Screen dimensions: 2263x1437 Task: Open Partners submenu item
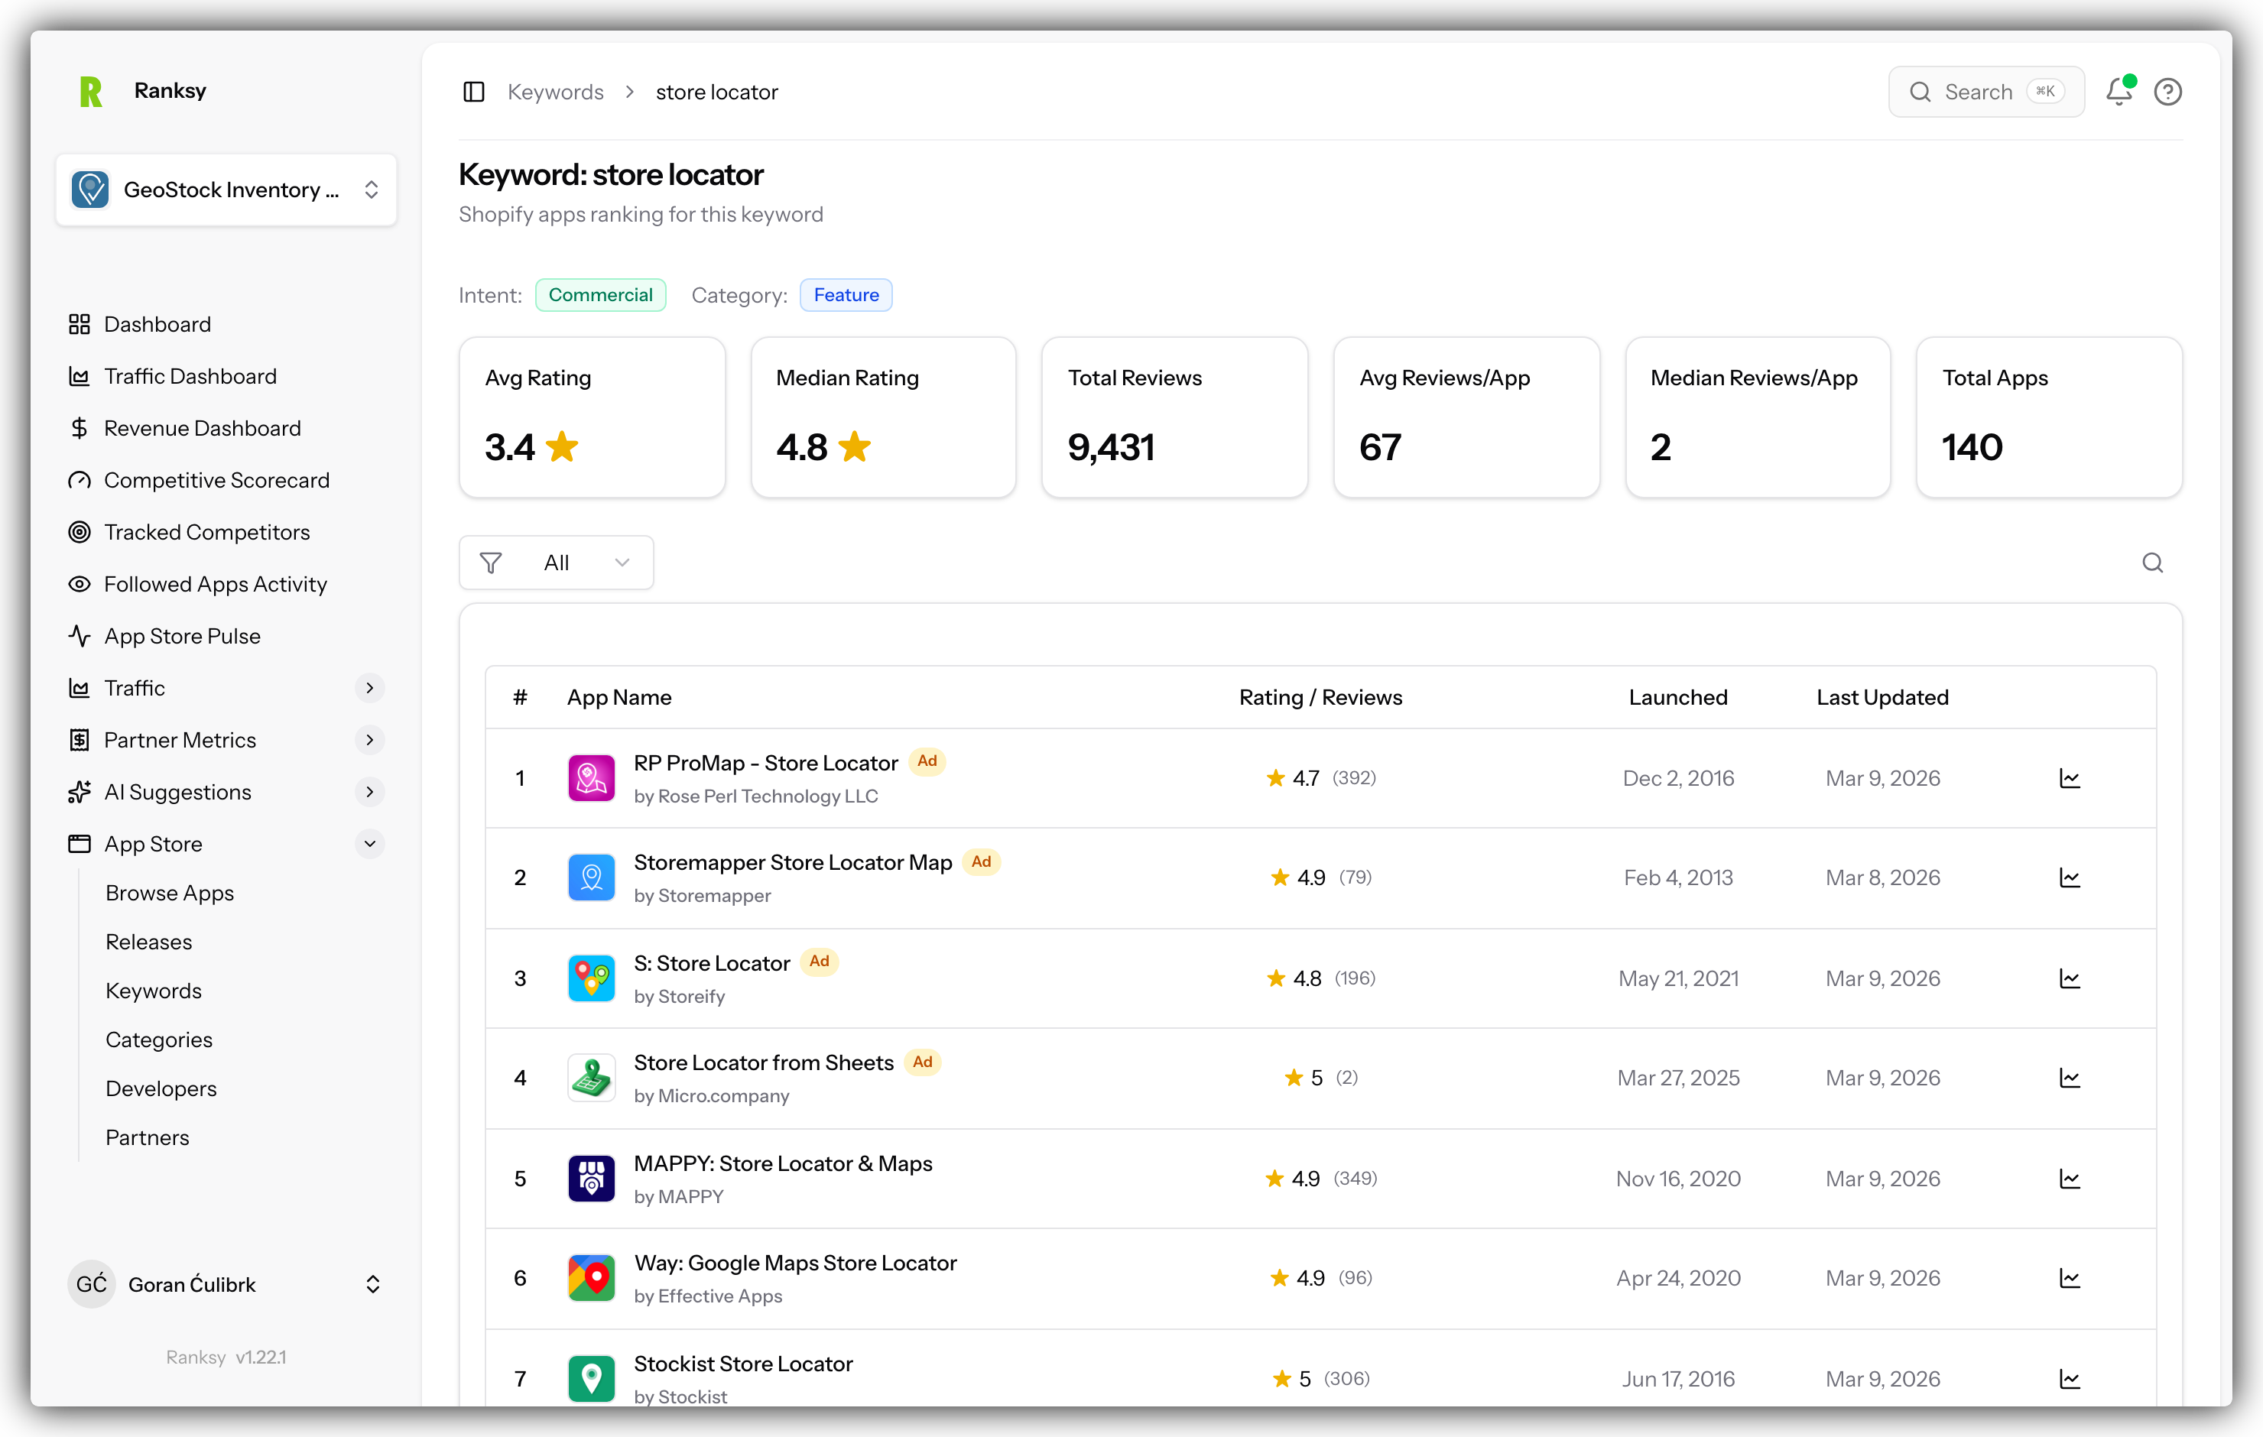(147, 1137)
